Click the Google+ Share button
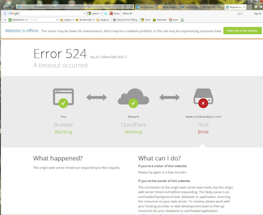This screenshot has height=215, width=263. click(x=115, y=13)
